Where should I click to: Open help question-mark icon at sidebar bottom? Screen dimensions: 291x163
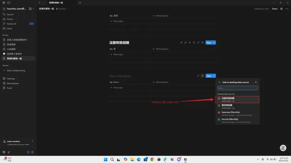(x=33, y=152)
